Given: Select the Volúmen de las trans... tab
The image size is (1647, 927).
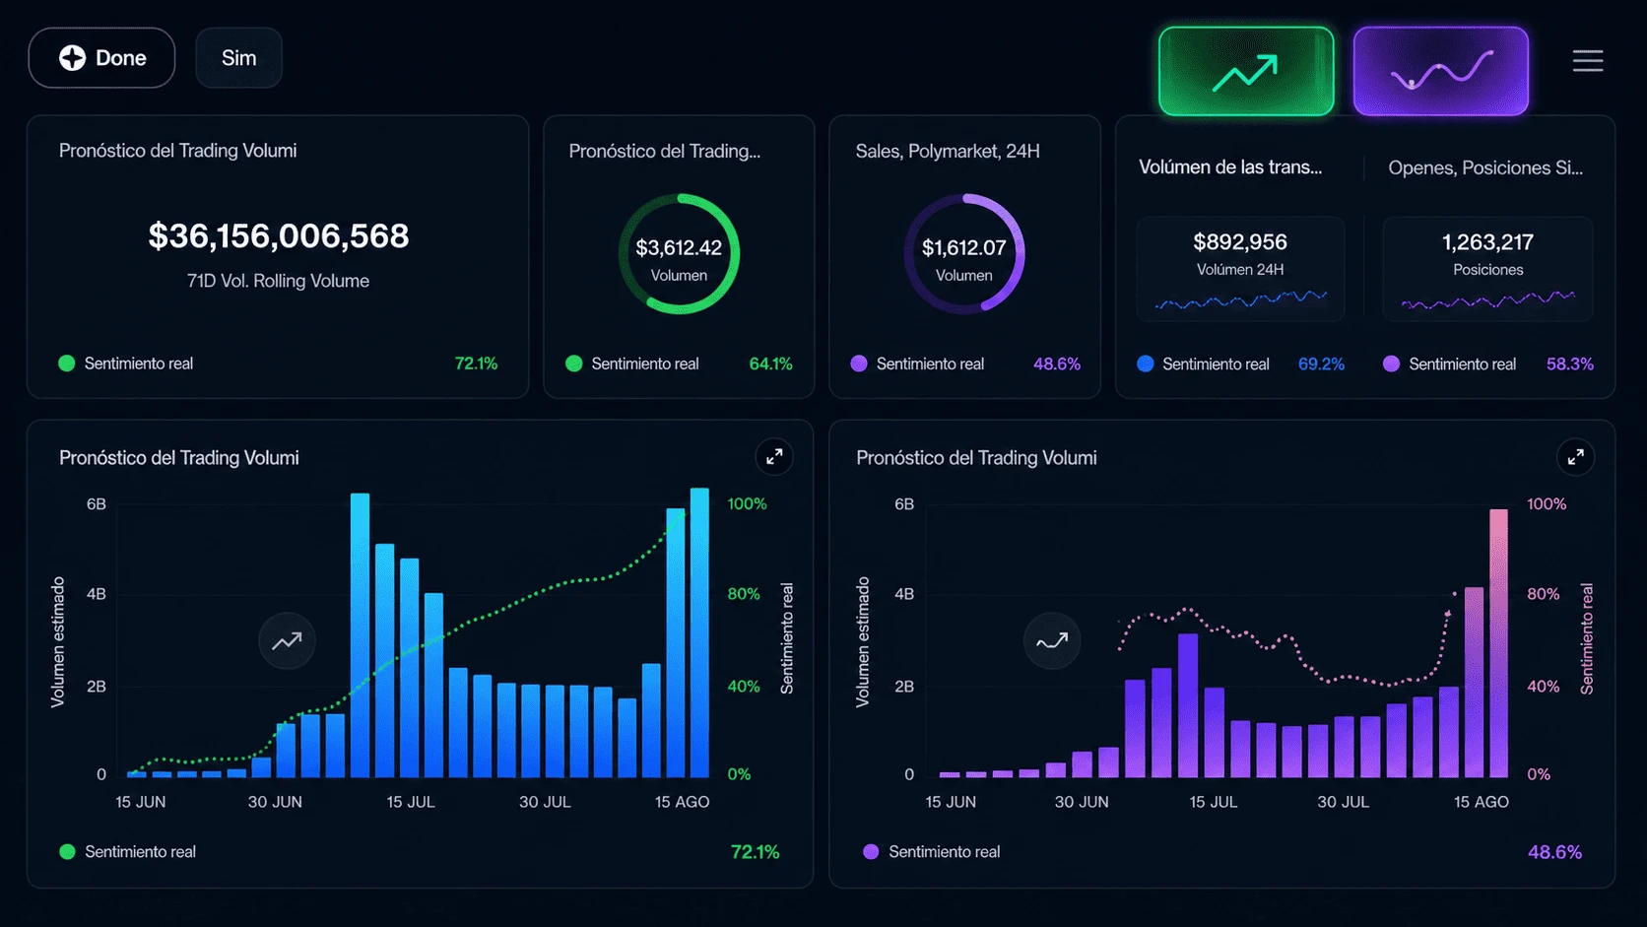Looking at the screenshot, I should 1230,167.
